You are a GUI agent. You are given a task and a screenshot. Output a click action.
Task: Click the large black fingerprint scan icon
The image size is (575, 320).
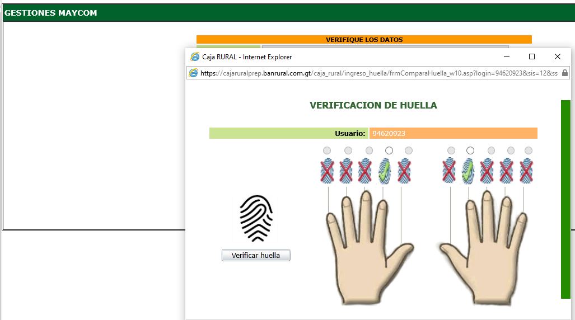coord(256,218)
